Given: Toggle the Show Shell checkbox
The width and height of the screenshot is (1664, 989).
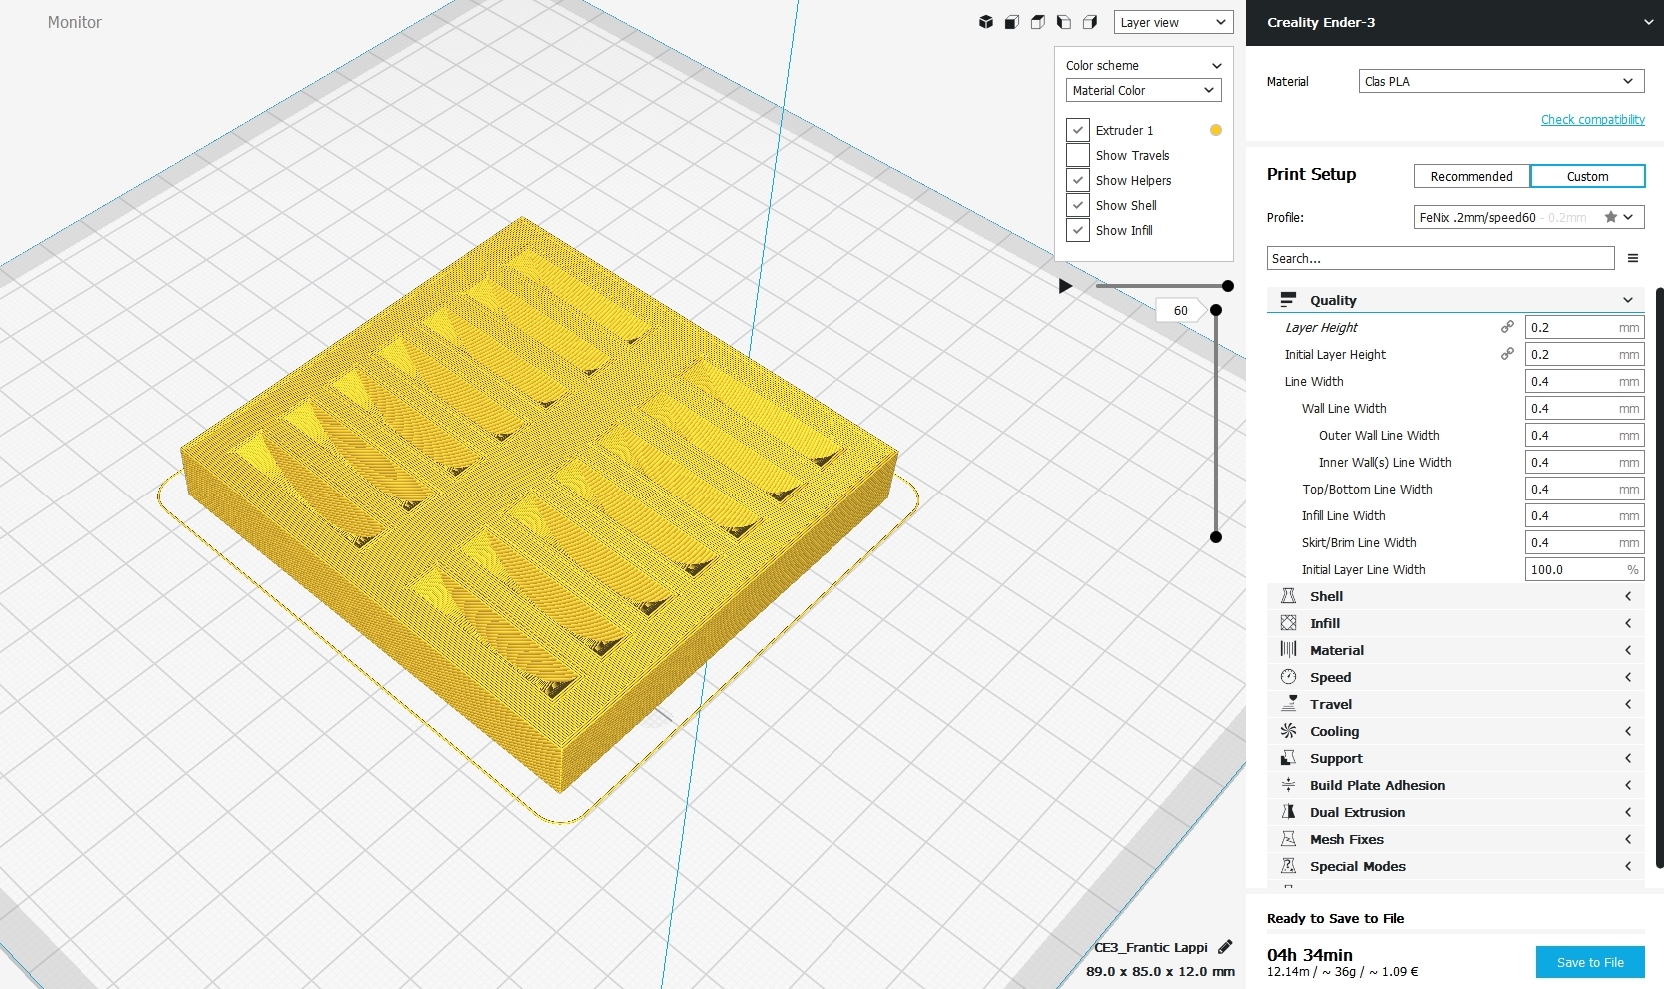Looking at the screenshot, I should point(1077,205).
